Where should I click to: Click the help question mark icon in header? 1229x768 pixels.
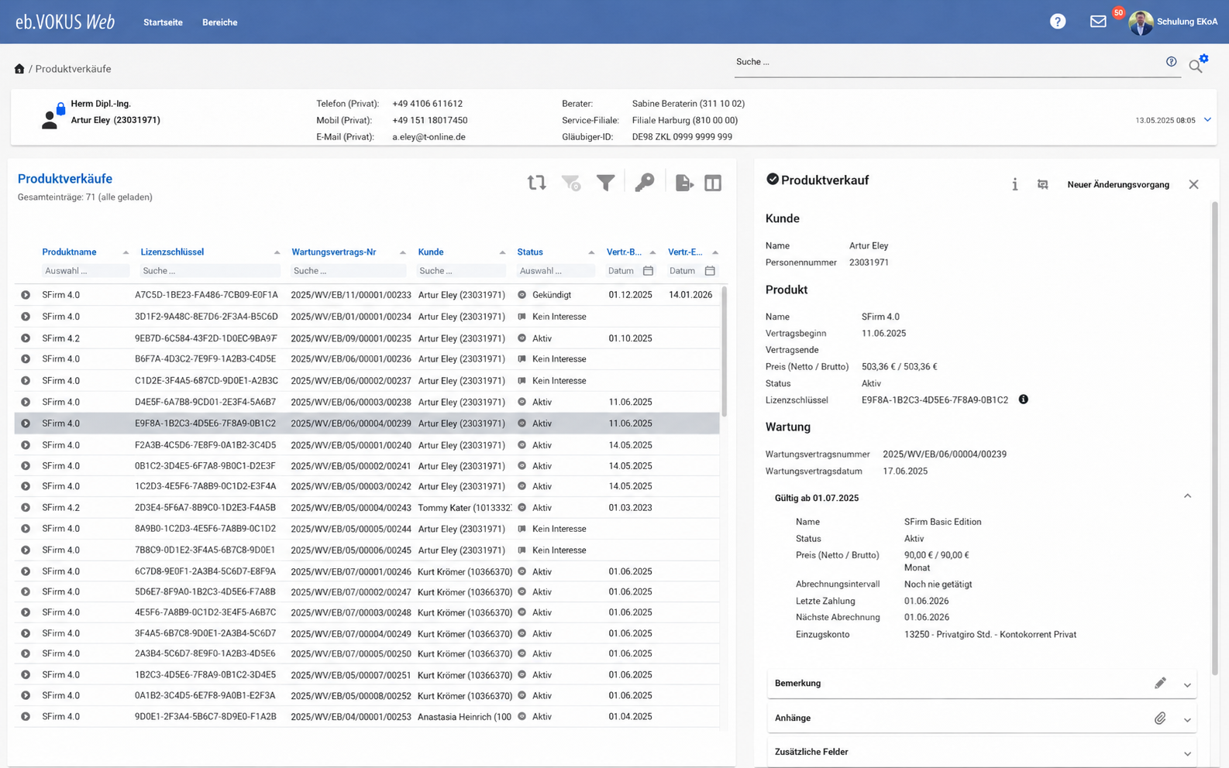[x=1058, y=22]
